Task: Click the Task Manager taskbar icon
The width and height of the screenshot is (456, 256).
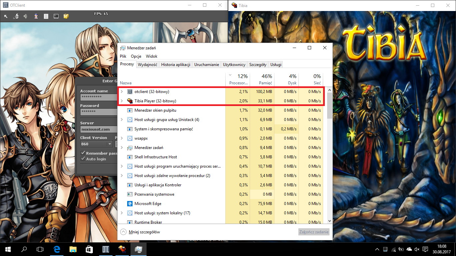Action: point(138,249)
